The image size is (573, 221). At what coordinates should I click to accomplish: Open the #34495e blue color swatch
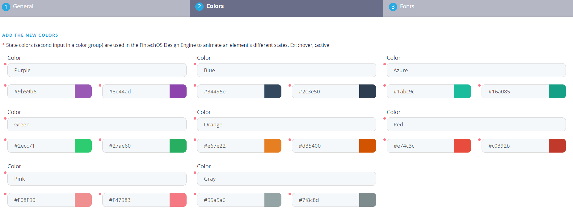pos(273,92)
